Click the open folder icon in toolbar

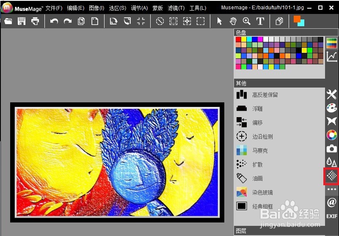click(x=8, y=21)
